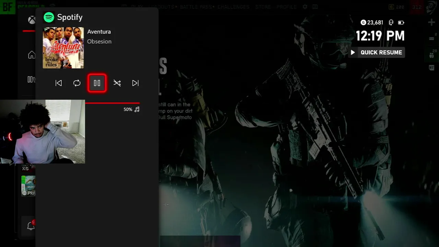Click the music note volume icon

tap(137, 109)
